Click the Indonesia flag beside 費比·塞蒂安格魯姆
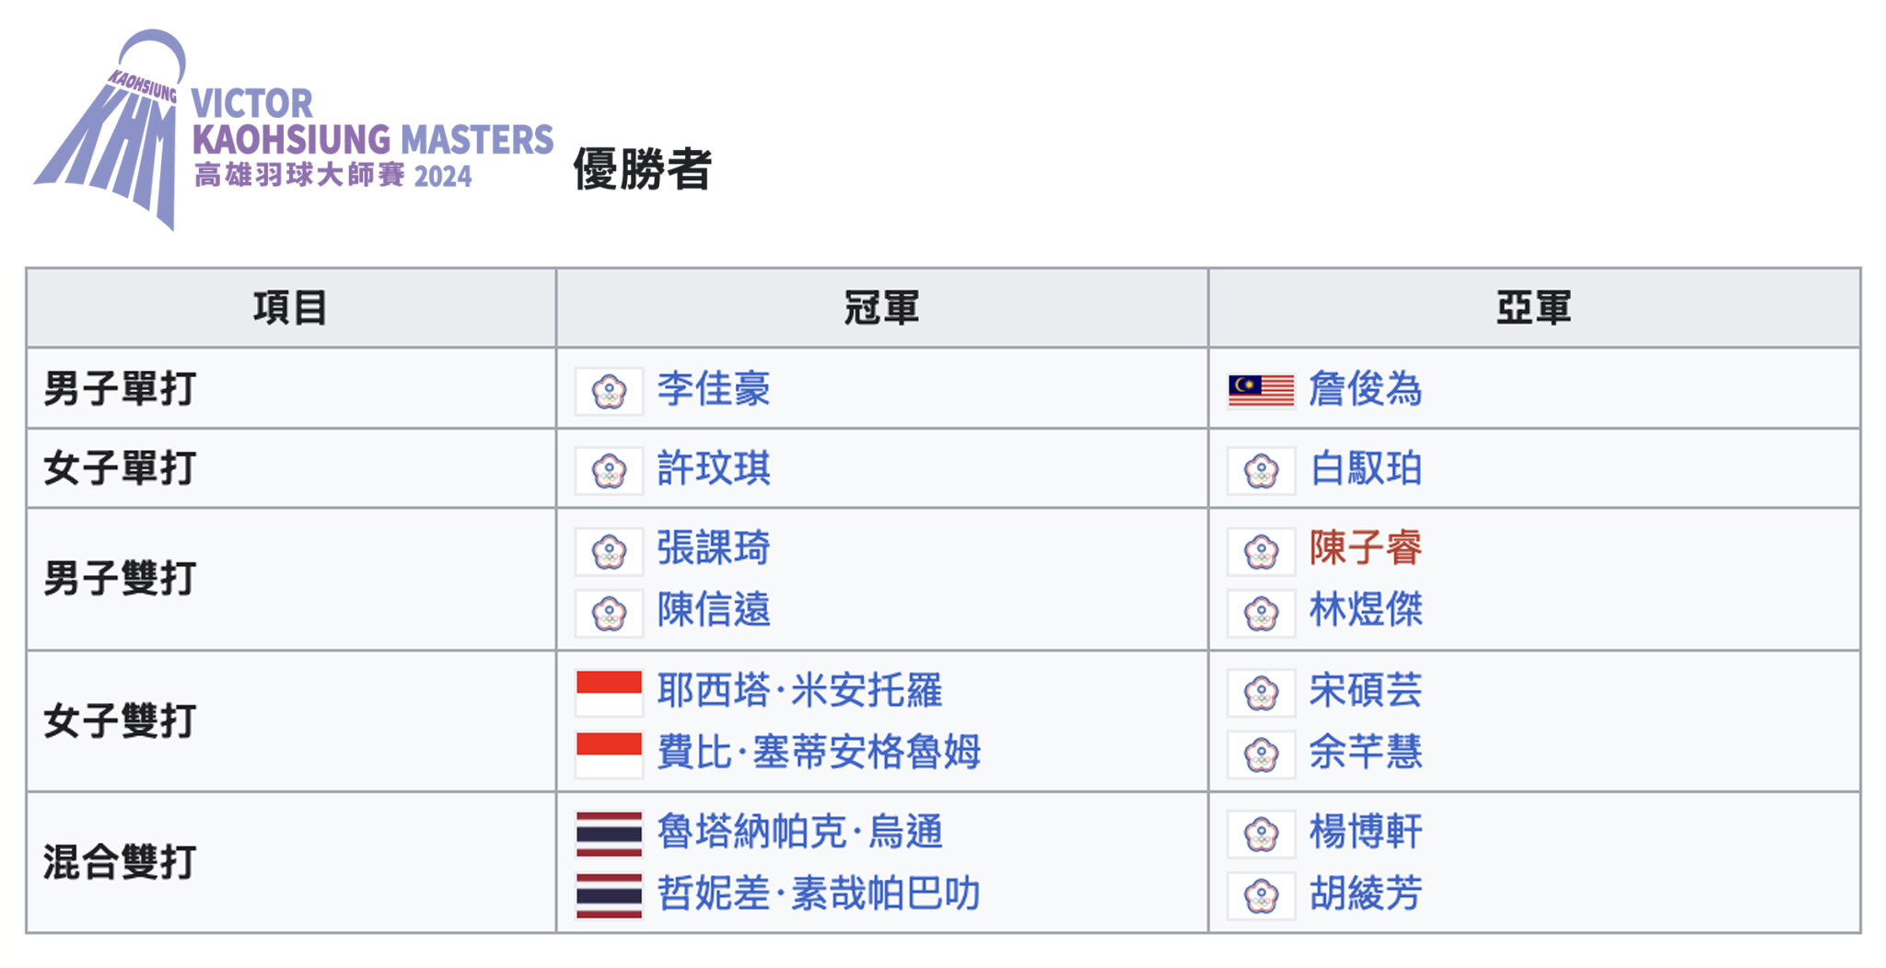Image resolution: width=1886 pixels, height=968 pixels. coord(609,754)
